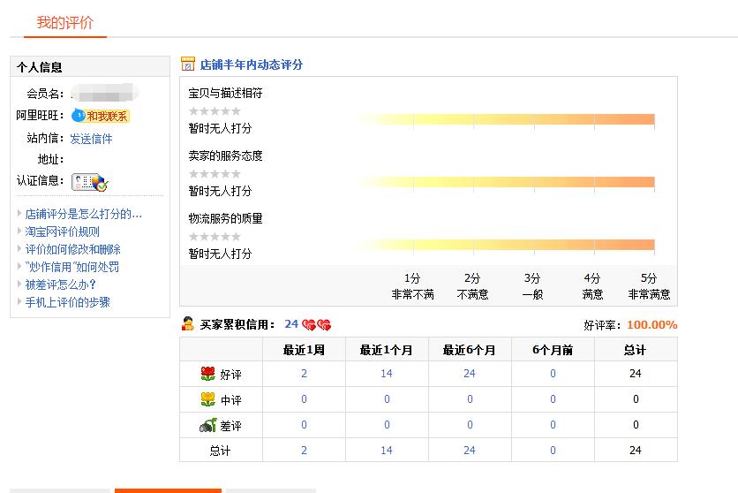Click 差评 count 0 for 6个月前
Screen dimensions: 738x493
click(x=553, y=425)
